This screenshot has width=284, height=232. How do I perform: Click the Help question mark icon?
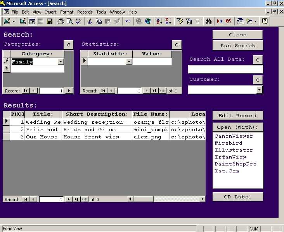(265, 21)
